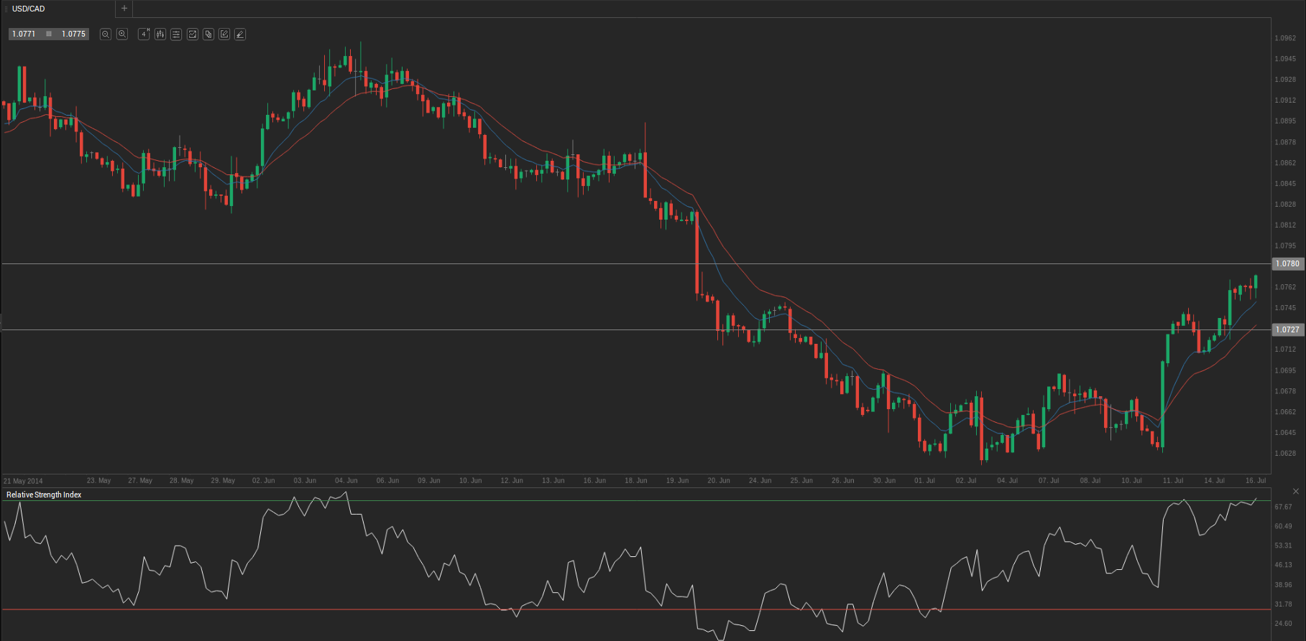
Task: Select the 1.0780 horizontal line price label
Action: coord(1287,264)
